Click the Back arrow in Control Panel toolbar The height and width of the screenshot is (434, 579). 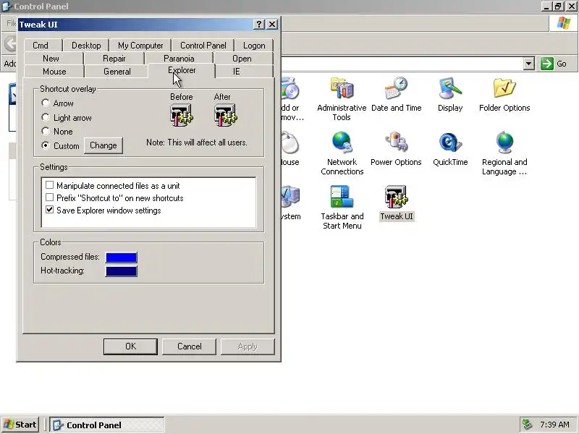(11, 44)
